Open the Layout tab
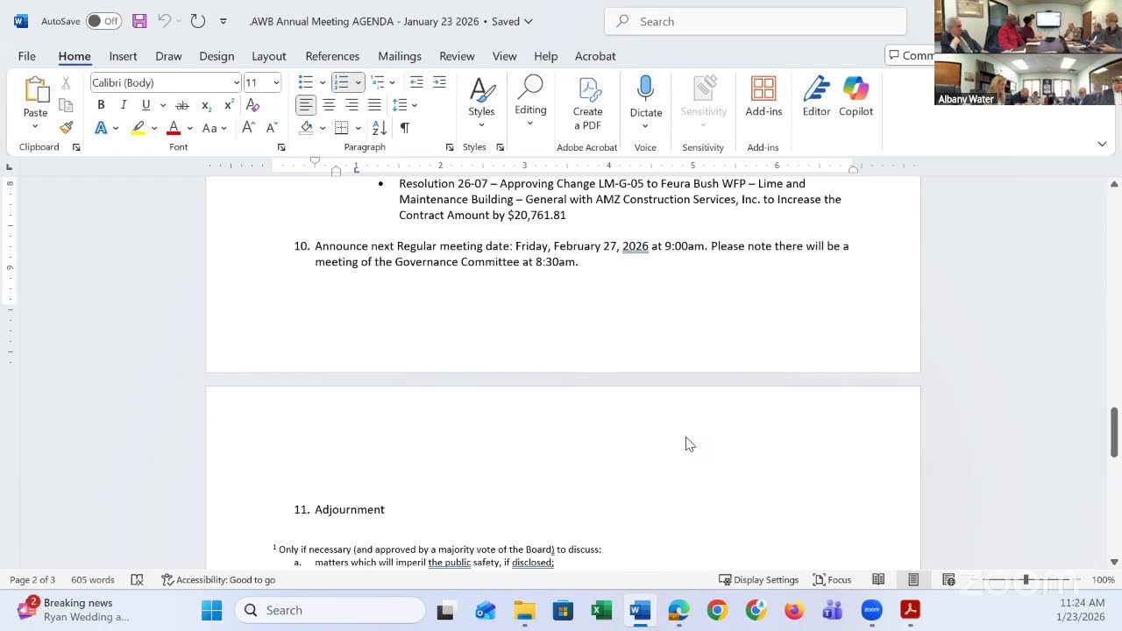1122x631 pixels. coord(269,56)
